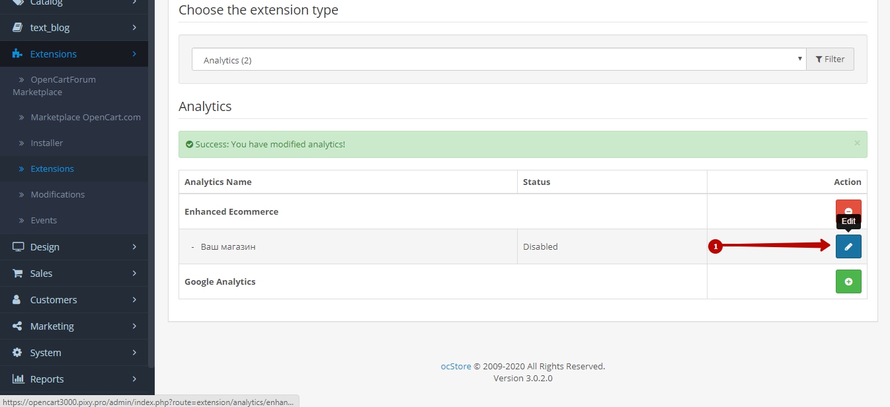Dismiss the success alert message
Screen dimensions: 890x407
tap(857, 143)
